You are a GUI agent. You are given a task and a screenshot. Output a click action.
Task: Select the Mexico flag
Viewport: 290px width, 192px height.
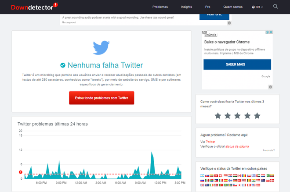click(x=207, y=180)
